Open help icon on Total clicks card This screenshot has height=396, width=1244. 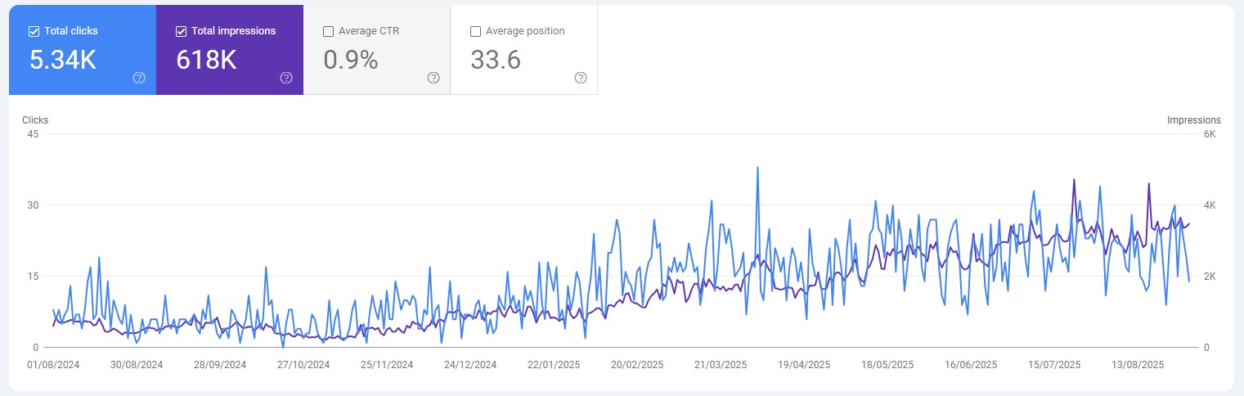point(139,78)
